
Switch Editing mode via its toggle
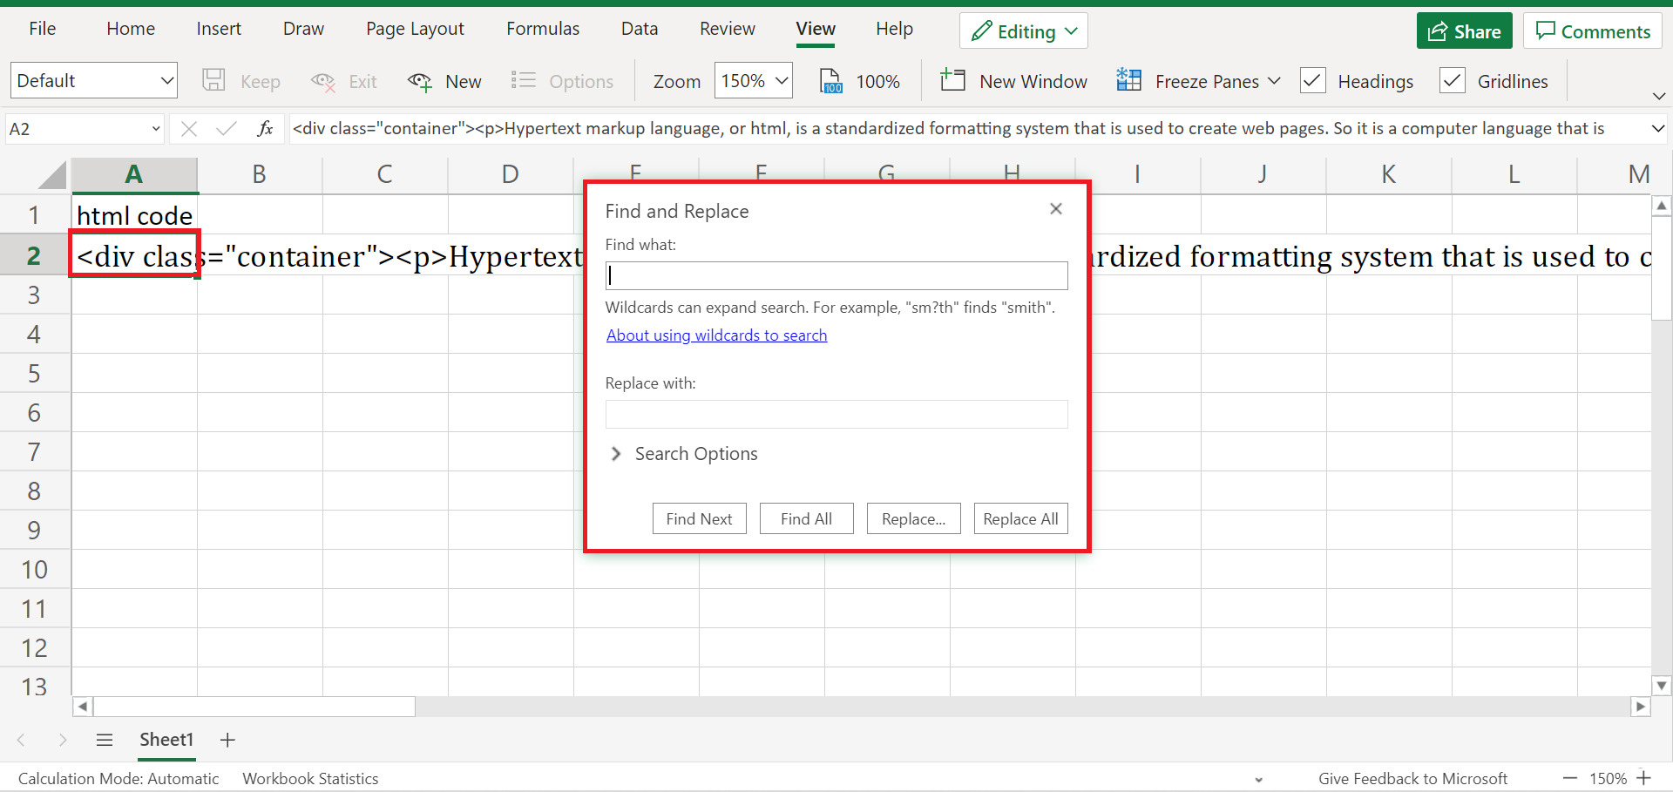click(1022, 30)
